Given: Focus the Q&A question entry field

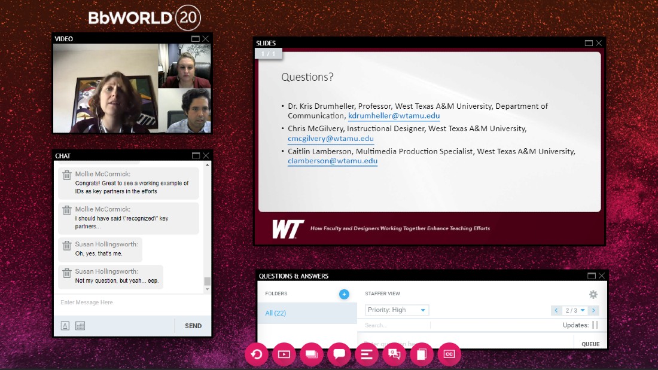Looking at the screenshot, I should tap(466, 344).
